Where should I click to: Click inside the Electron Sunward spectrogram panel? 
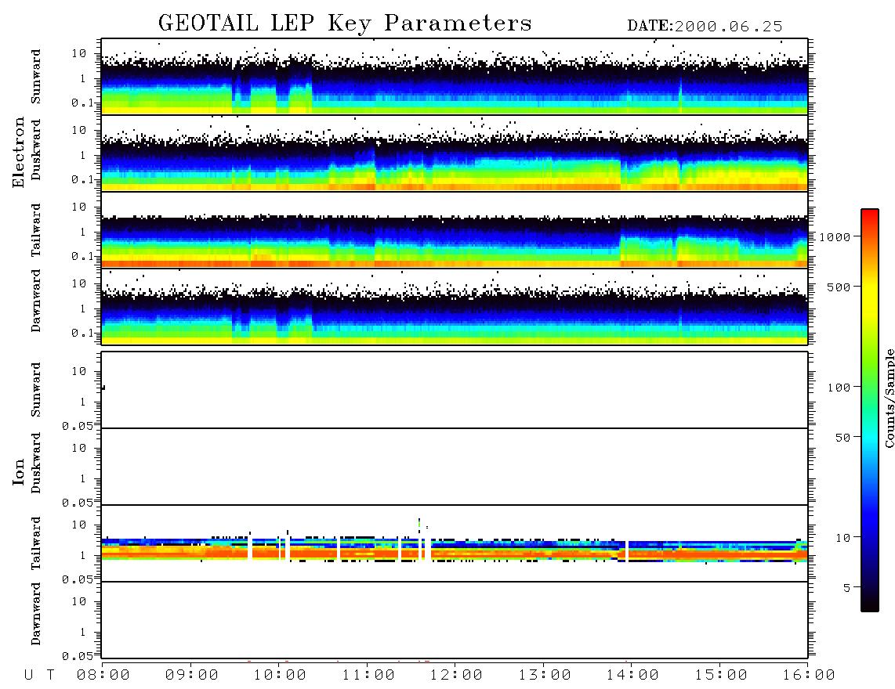(455, 77)
